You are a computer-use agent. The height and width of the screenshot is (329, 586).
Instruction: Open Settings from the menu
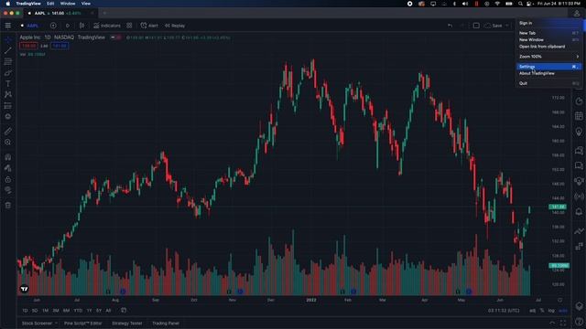point(548,67)
